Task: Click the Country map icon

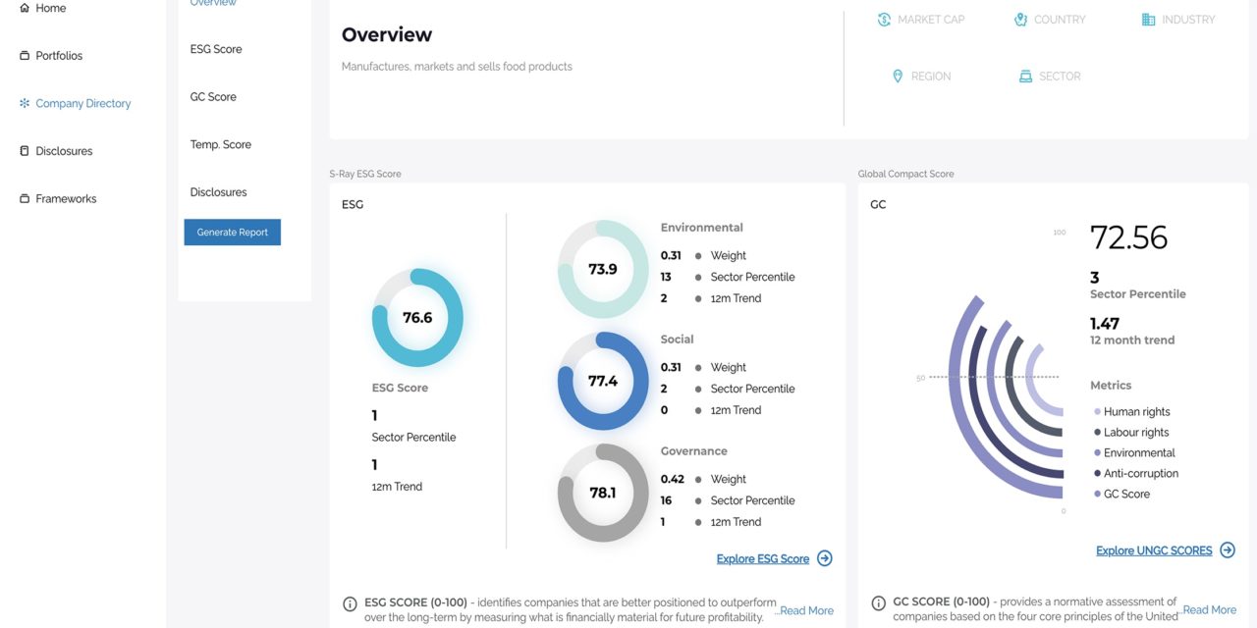Action: point(1020,20)
